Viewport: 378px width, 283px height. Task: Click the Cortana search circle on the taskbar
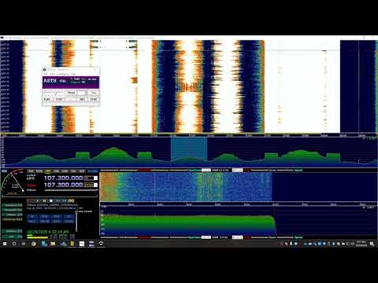(x=14, y=244)
